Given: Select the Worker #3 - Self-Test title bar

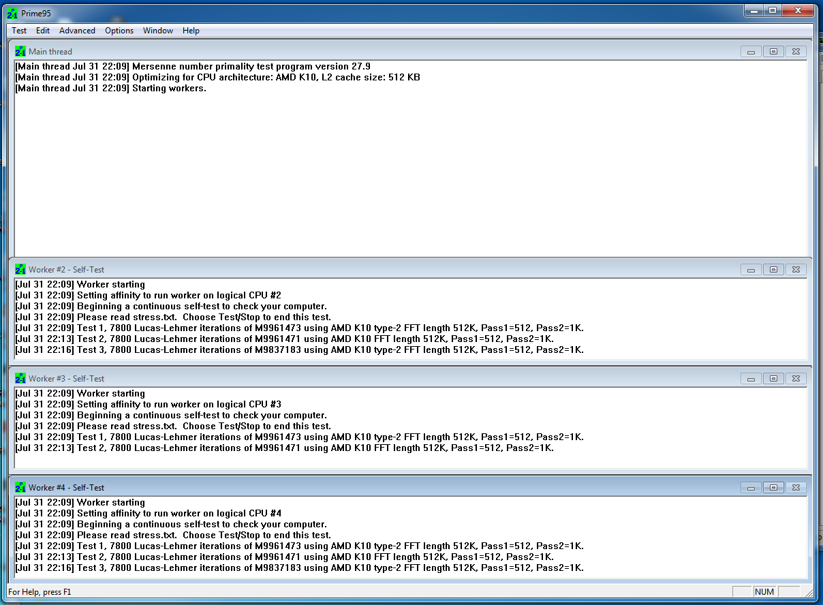Looking at the screenshot, I should click(x=409, y=378).
